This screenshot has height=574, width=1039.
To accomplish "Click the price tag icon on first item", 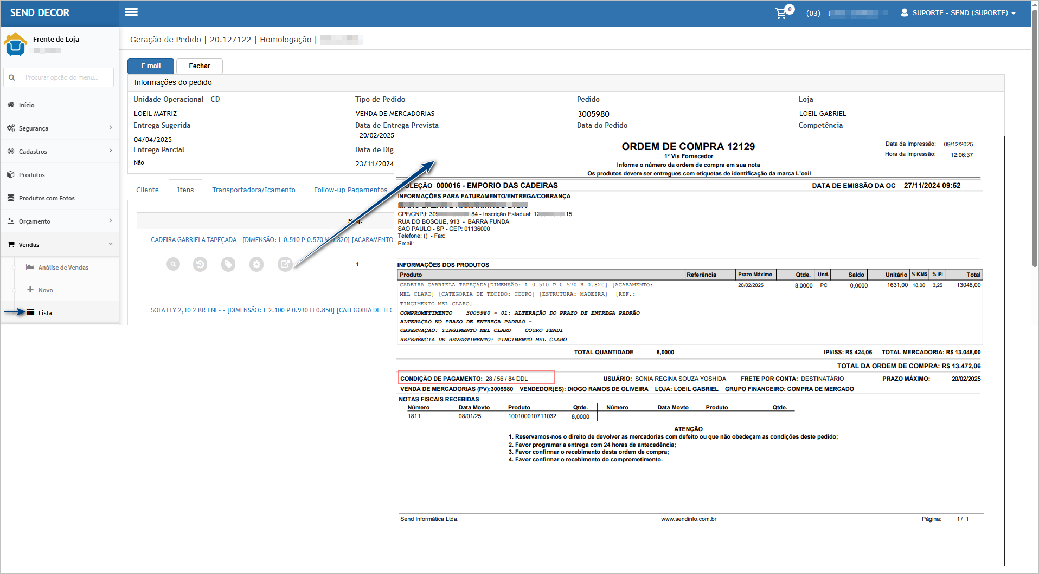I will click(228, 264).
